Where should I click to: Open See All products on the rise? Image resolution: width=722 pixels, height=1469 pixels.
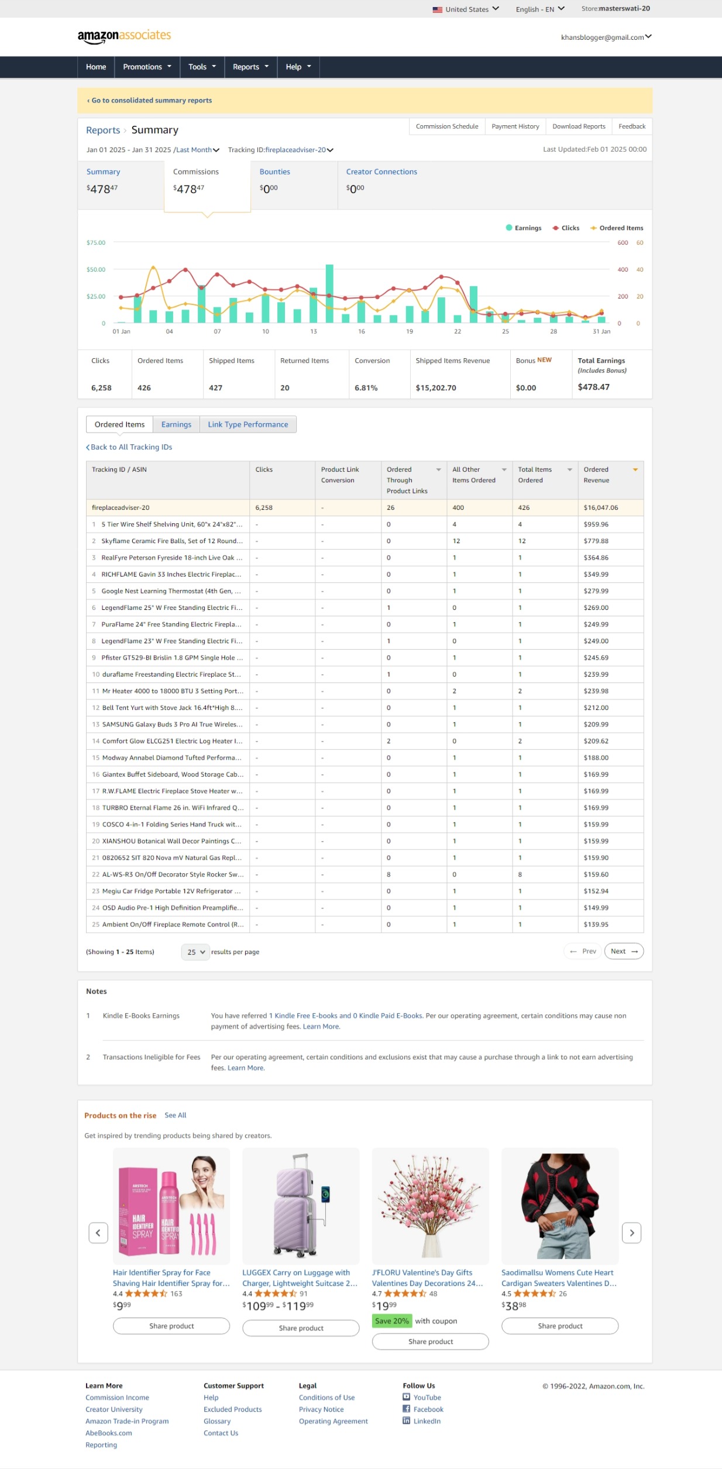(176, 1115)
